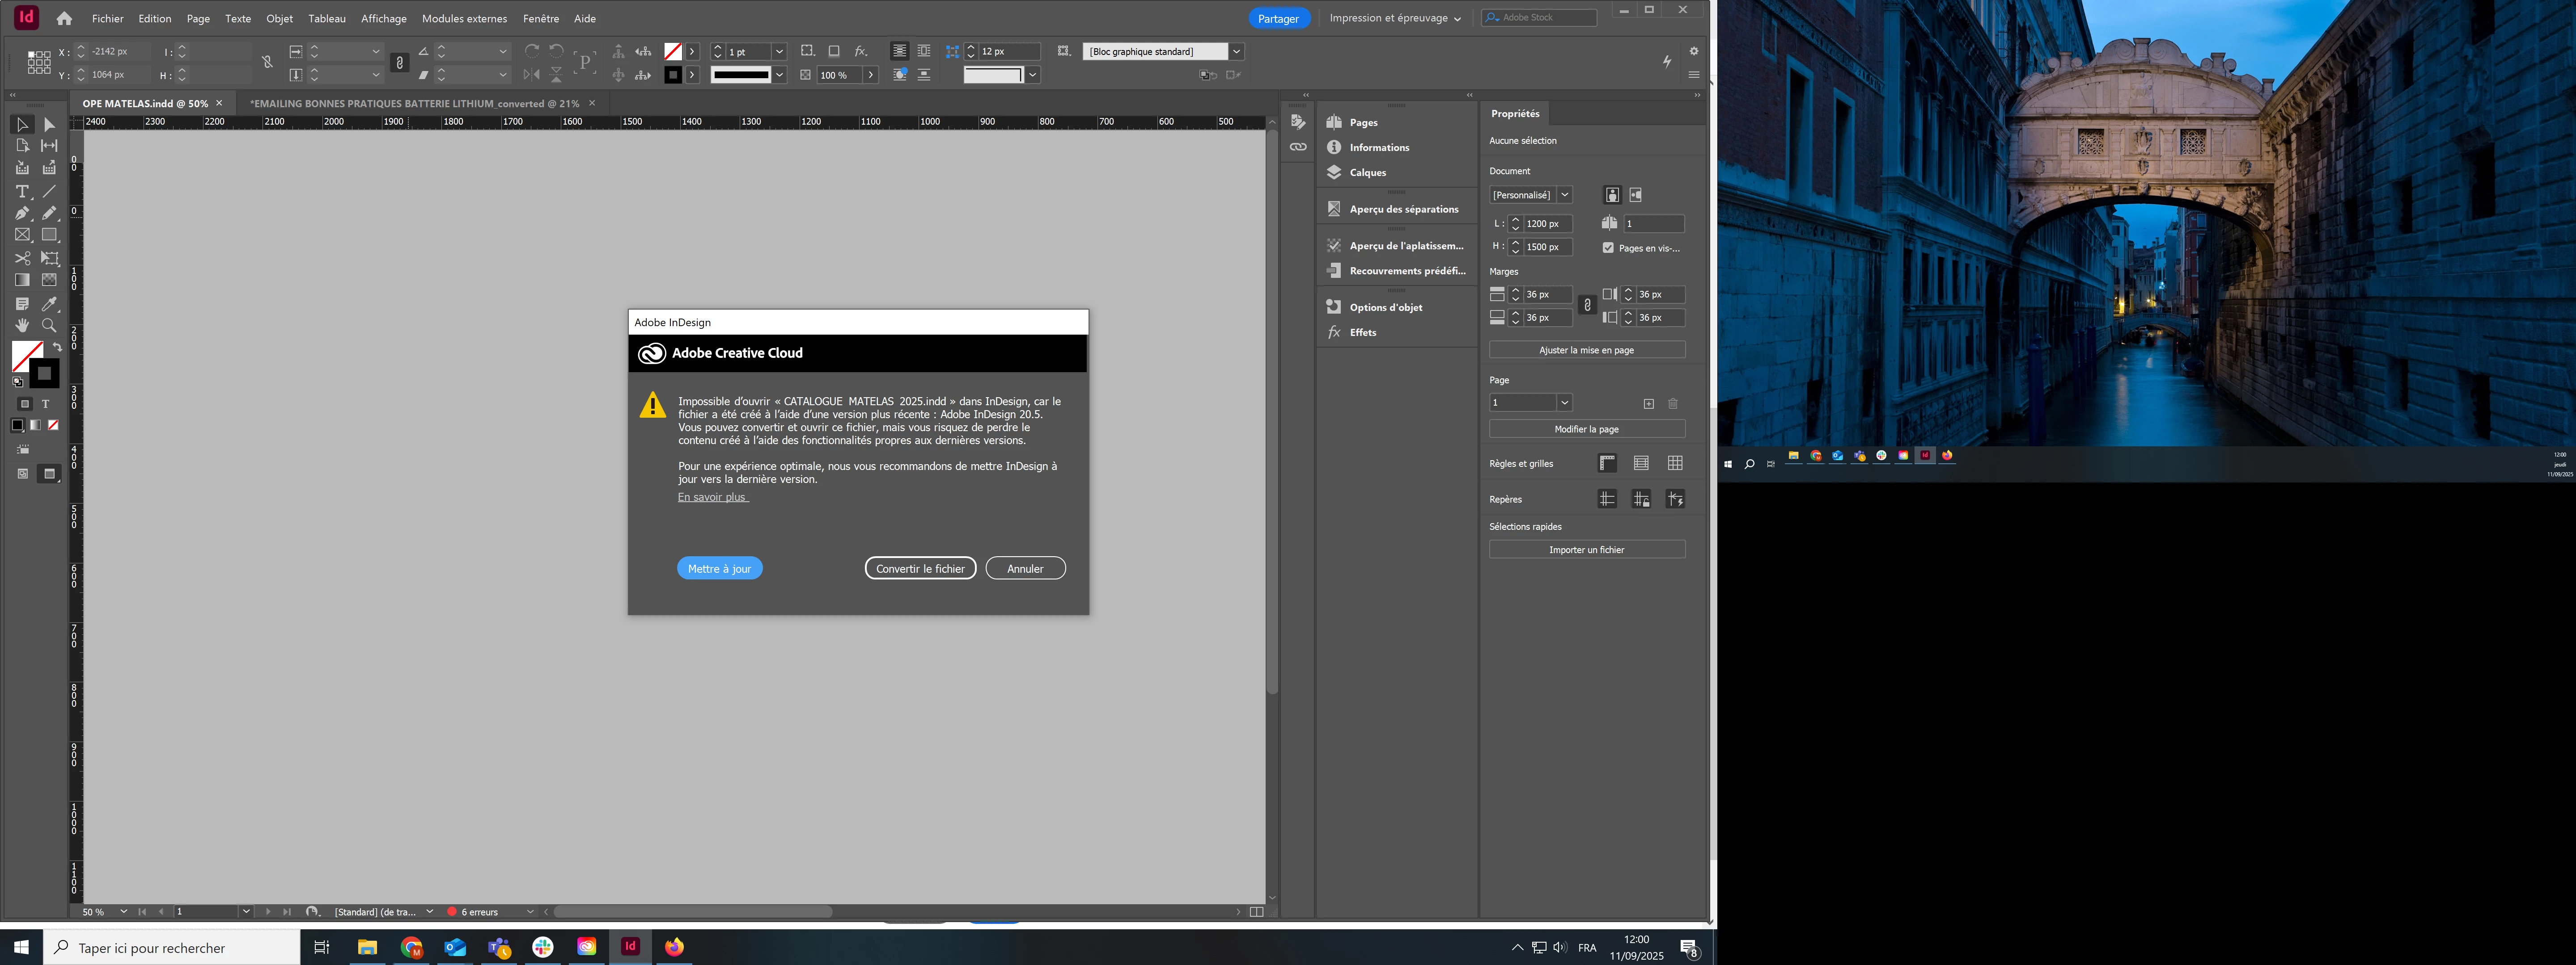Click the Convertir le fichier button
2576x965 pixels.
[919, 568]
